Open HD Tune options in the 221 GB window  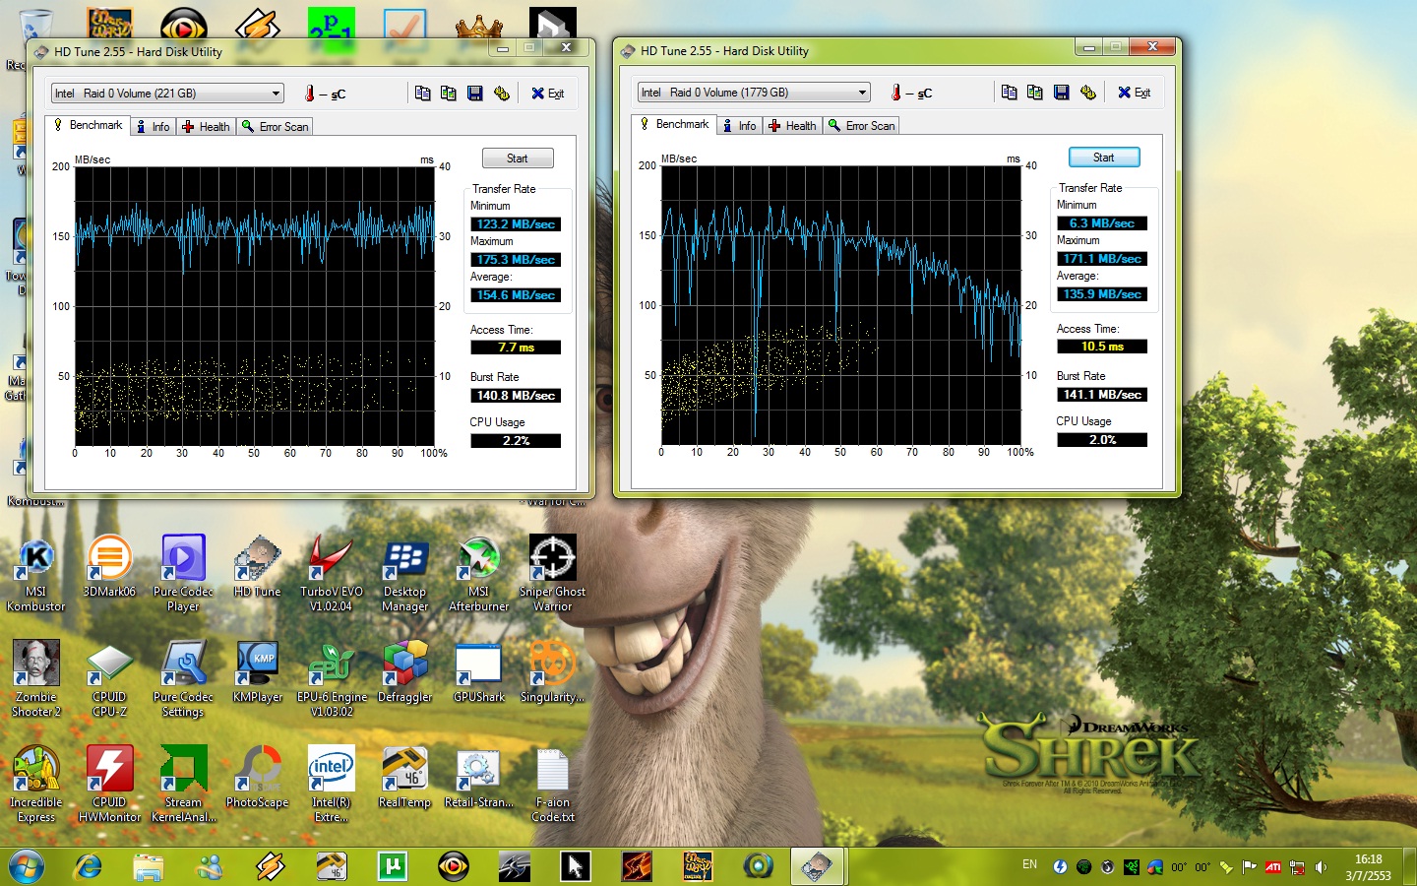click(x=502, y=94)
